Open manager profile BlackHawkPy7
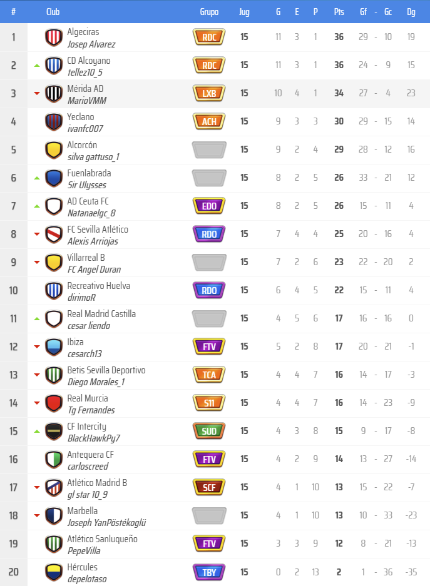The height and width of the screenshot is (586, 430). (x=93, y=438)
